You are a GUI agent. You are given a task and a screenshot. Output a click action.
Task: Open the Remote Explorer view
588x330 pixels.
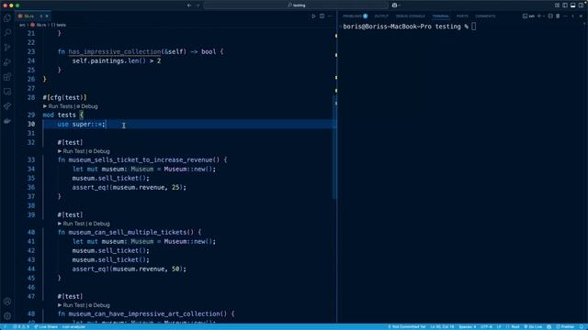coord(7,92)
